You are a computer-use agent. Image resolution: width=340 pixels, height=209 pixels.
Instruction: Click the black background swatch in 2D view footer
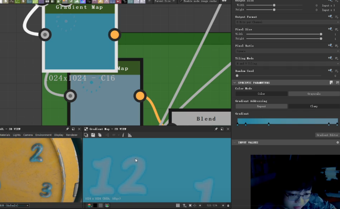point(95,205)
